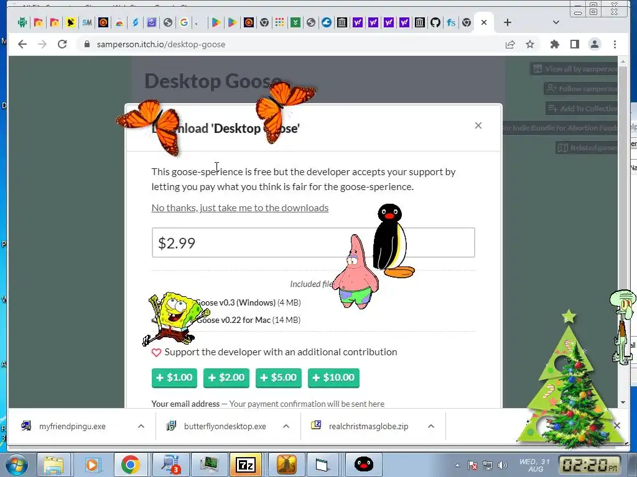Image resolution: width=637 pixels, height=477 pixels.
Task: Add $10.00 contribution
Action: point(333,378)
